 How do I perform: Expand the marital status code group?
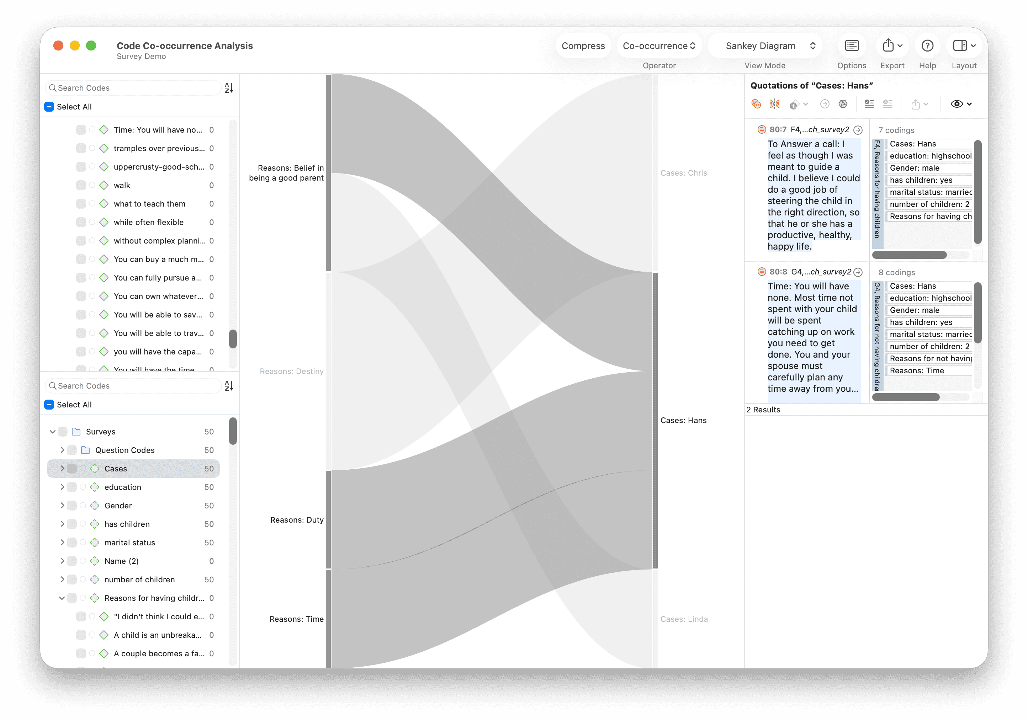tap(62, 543)
